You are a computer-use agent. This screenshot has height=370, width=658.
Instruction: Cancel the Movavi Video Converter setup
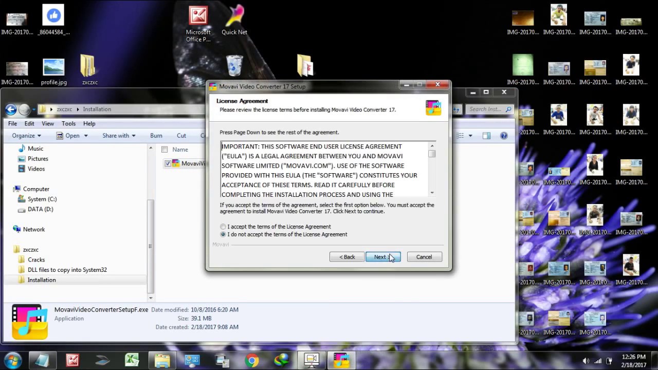tap(424, 257)
